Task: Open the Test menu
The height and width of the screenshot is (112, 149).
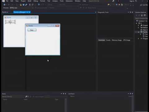Action: 49,1
